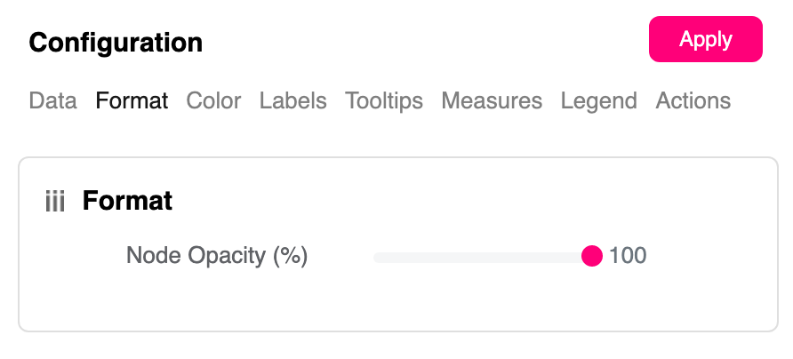
Task: Click the pink Apply button
Action: tap(705, 39)
